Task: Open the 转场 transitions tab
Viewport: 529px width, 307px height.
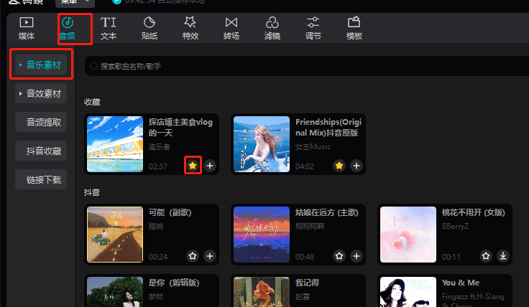Action: 231,28
